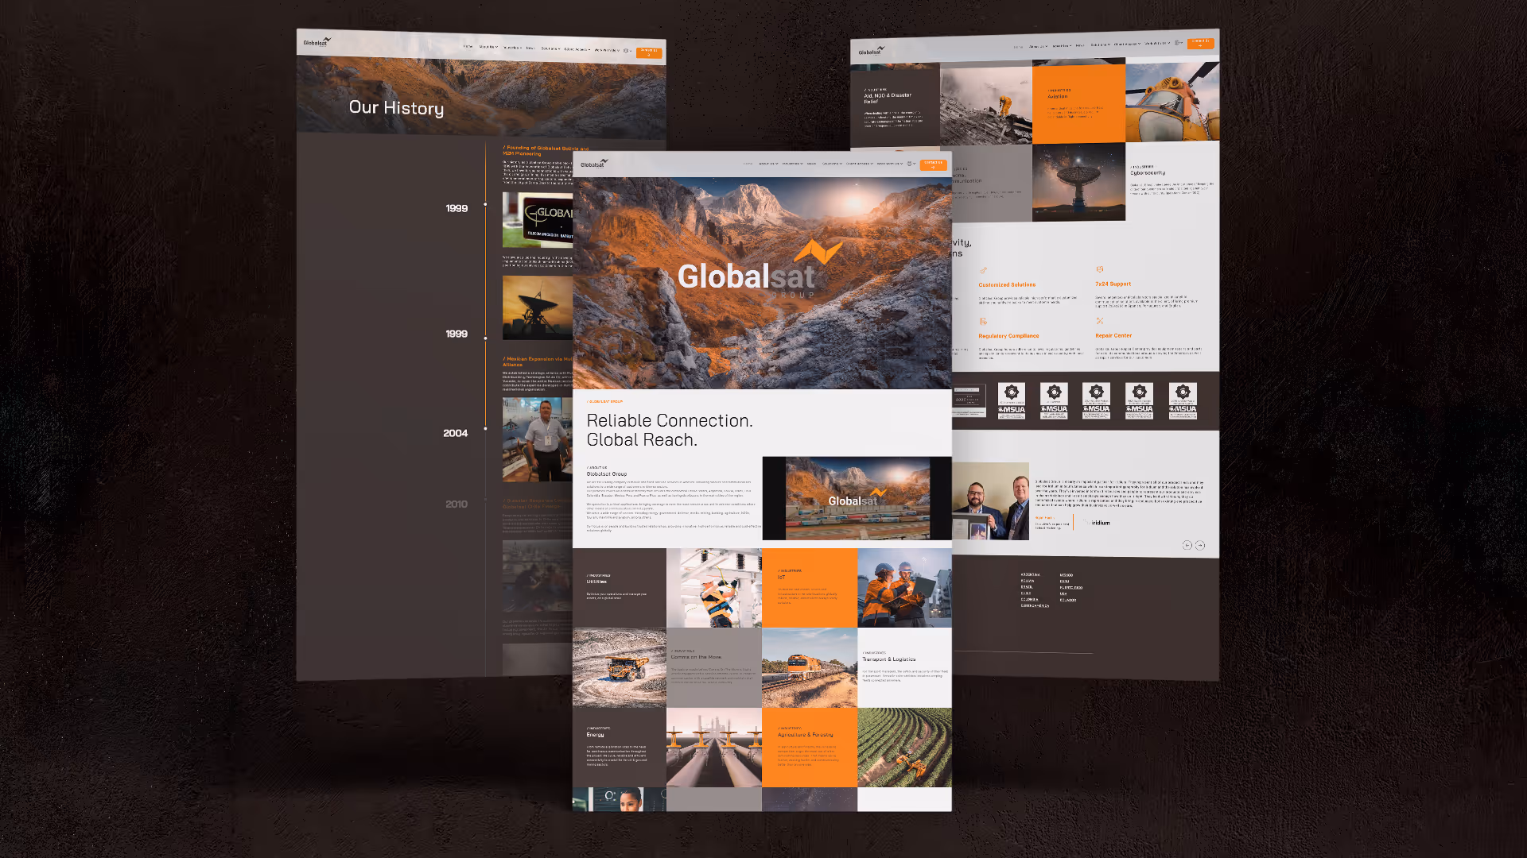Image resolution: width=1527 pixels, height=858 pixels.
Task: Click the orange locomotive train photo
Action: click(810, 667)
